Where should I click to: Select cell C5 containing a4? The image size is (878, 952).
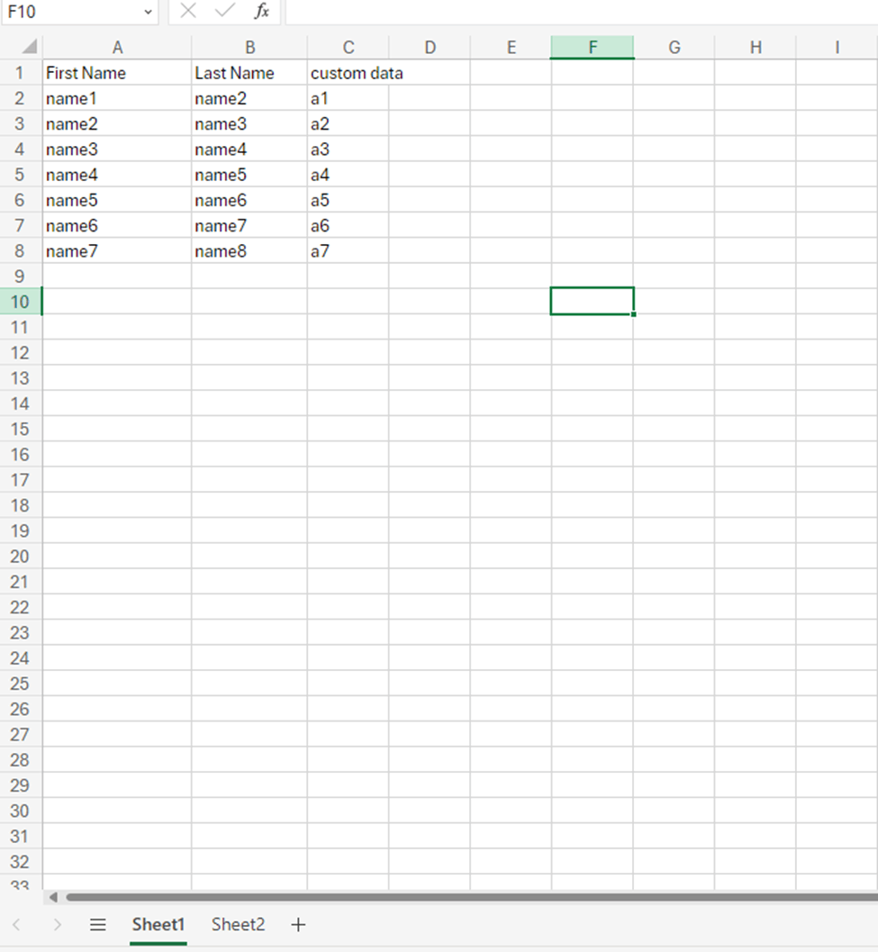tap(348, 175)
